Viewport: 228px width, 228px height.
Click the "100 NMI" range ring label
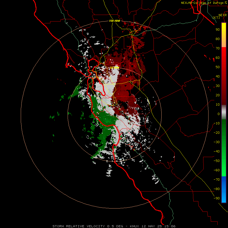pos(115,21)
